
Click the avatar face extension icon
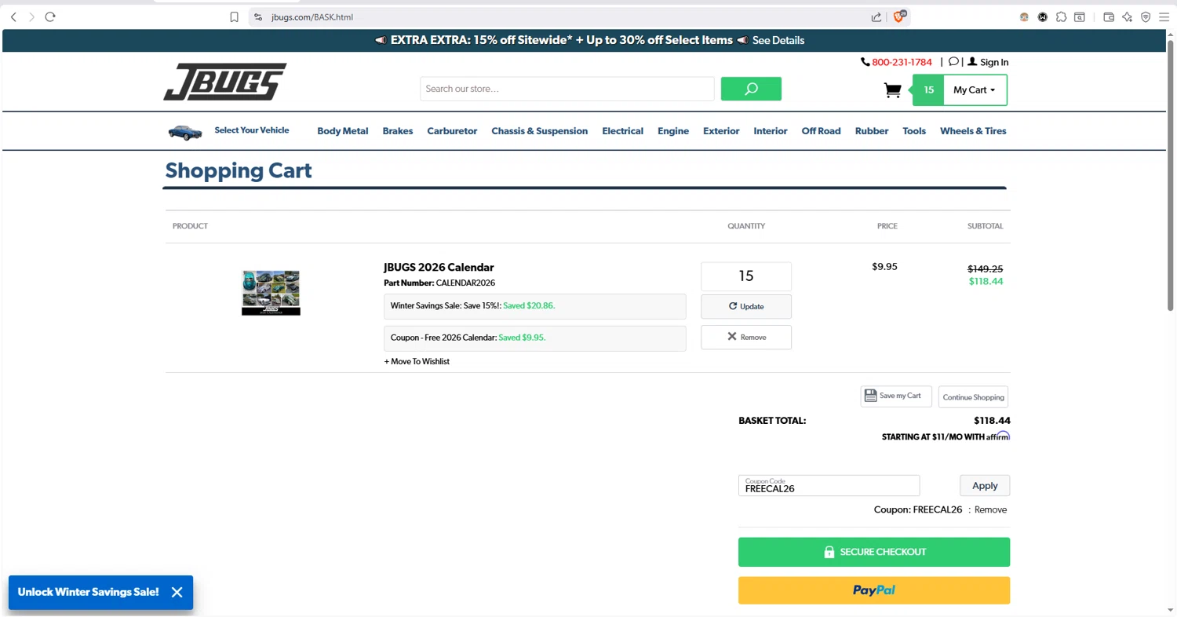pos(1024,16)
